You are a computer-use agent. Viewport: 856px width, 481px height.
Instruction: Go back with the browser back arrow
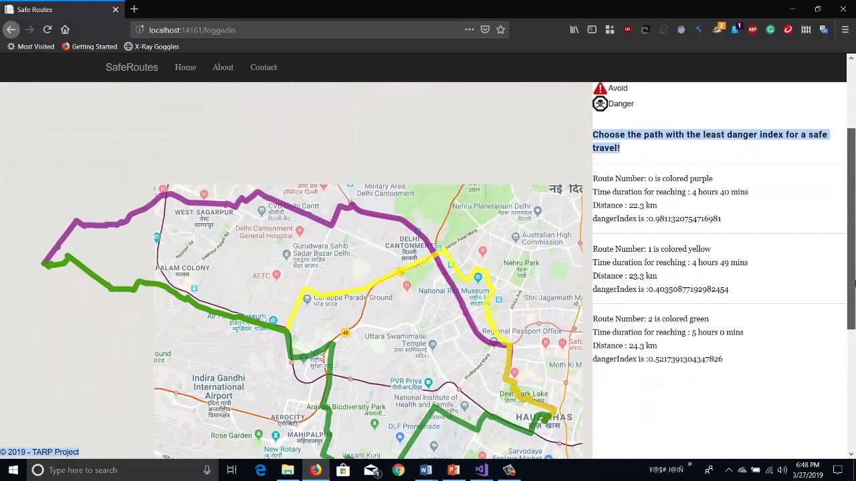point(11,29)
